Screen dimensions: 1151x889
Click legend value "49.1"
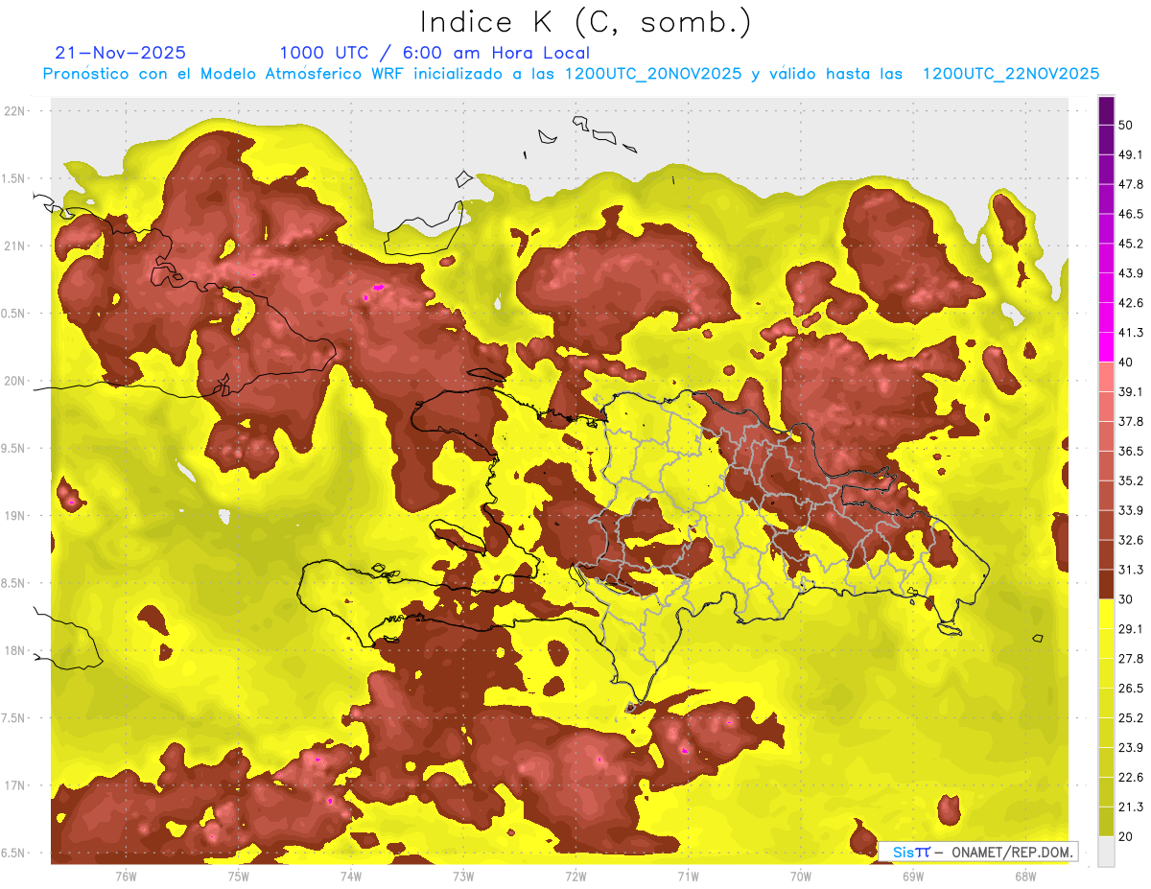click(1131, 154)
